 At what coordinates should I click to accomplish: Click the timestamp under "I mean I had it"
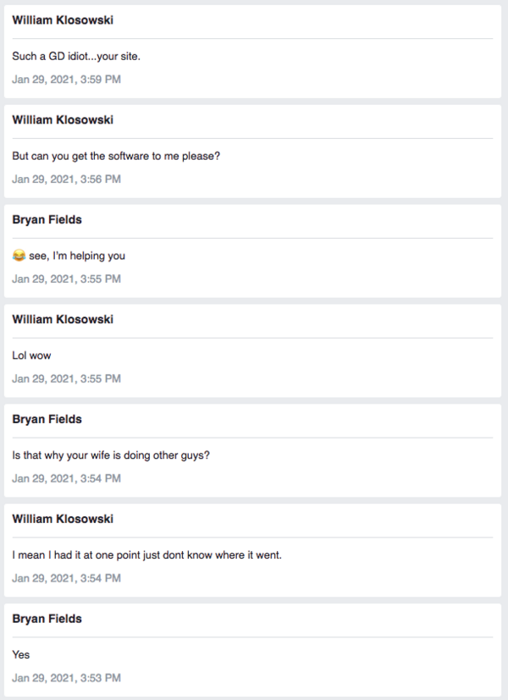click(66, 579)
